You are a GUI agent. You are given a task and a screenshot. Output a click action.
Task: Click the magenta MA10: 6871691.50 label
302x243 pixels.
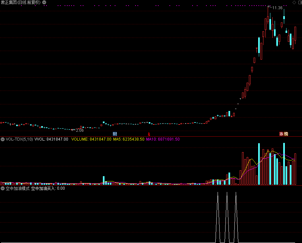tap(163, 139)
